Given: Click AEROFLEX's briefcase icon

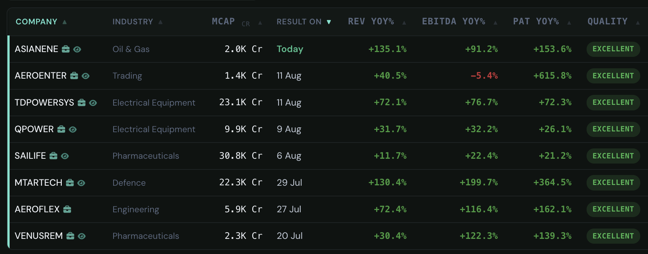Looking at the screenshot, I should 67,209.
